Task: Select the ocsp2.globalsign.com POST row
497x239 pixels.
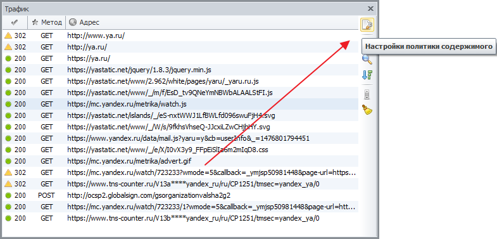Action: (180, 195)
